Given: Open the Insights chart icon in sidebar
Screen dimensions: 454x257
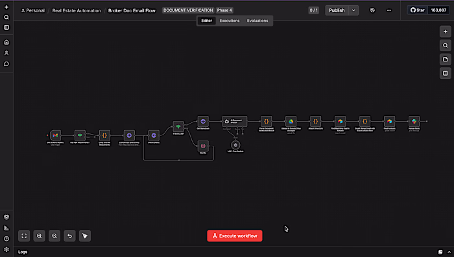Looking at the screenshot, I should [6, 228].
